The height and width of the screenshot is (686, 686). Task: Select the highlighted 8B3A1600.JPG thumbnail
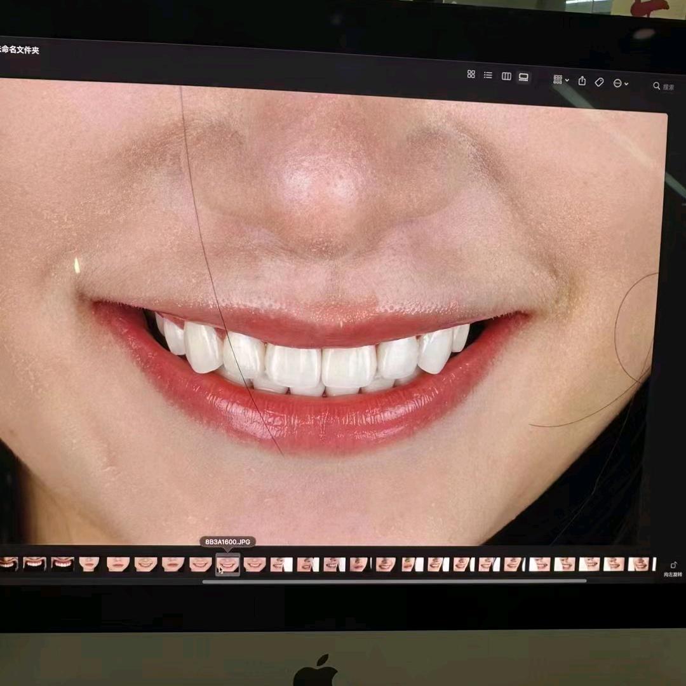[x=227, y=563]
